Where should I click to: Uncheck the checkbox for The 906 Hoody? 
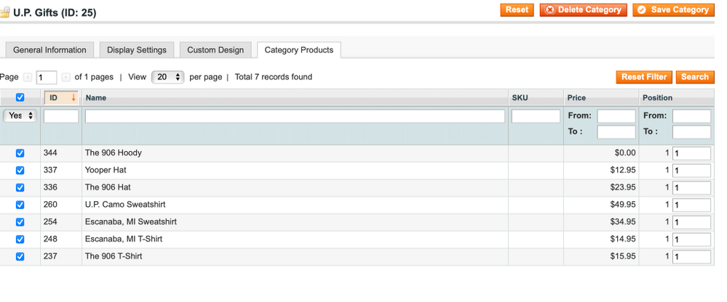pos(20,153)
